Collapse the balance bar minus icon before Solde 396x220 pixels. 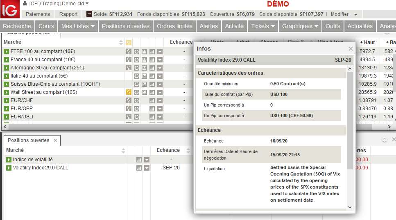[89, 14]
